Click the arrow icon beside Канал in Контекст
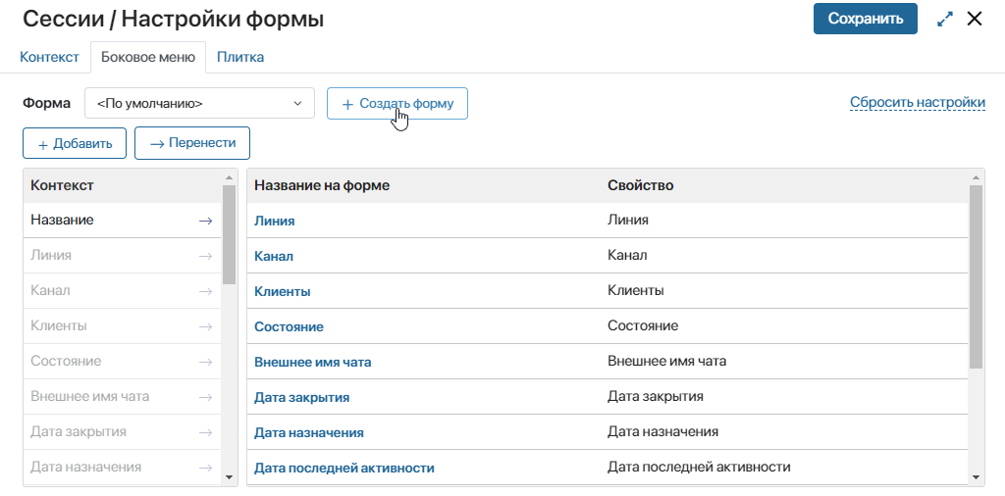The width and height of the screenshot is (1005, 496). coord(205,291)
